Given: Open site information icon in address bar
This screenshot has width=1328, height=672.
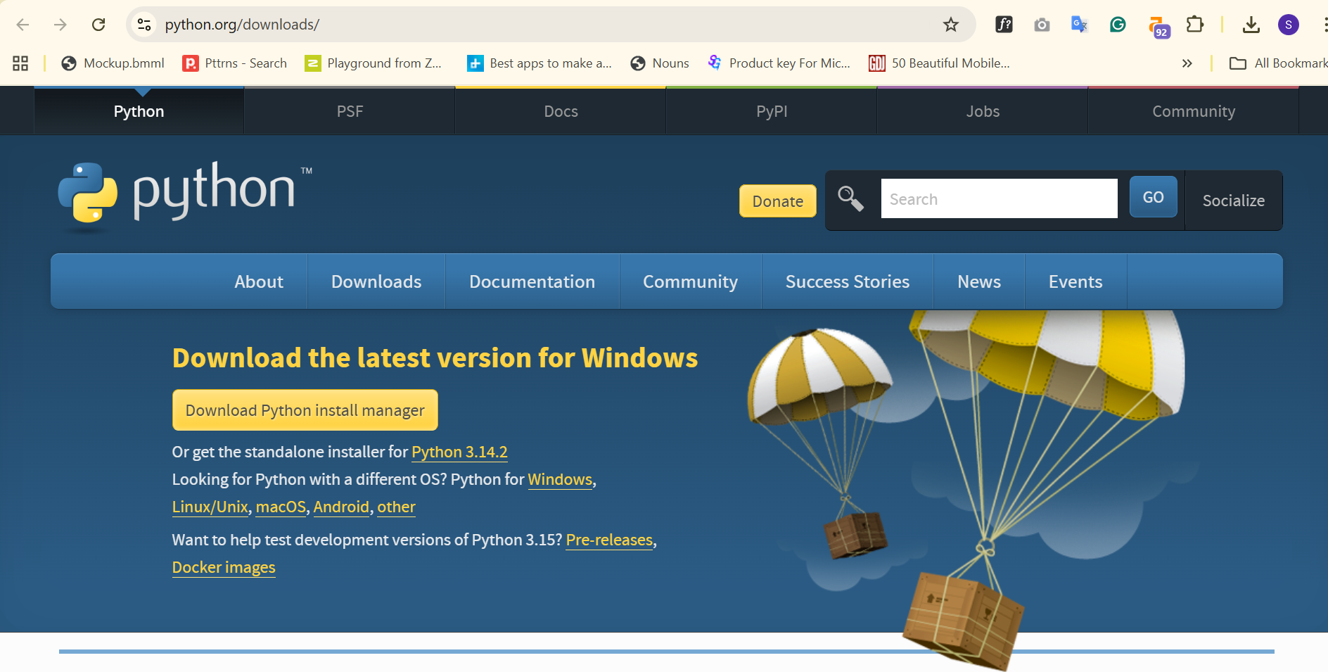Looking at the screenshot, I should coord(144,25).
